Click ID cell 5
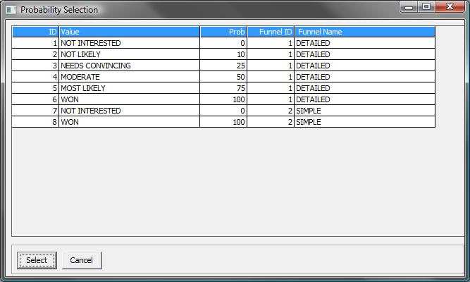Screen dimensions: 470x282 (35, 88)
